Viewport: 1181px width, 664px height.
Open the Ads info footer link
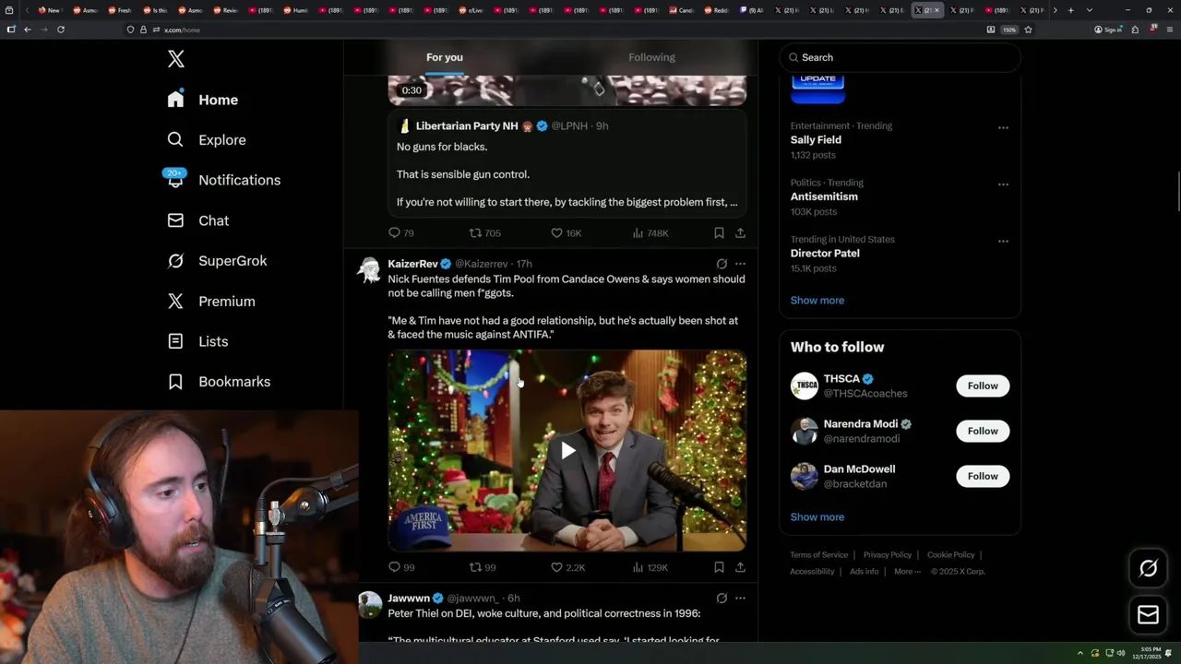pyautogui.click(x=864, y=571)
